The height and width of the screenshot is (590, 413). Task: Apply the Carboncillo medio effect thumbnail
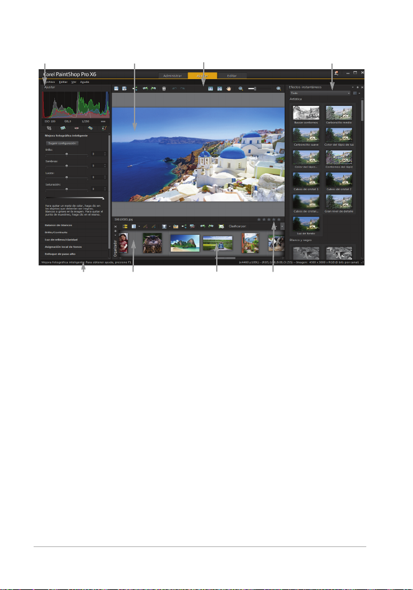339,113
